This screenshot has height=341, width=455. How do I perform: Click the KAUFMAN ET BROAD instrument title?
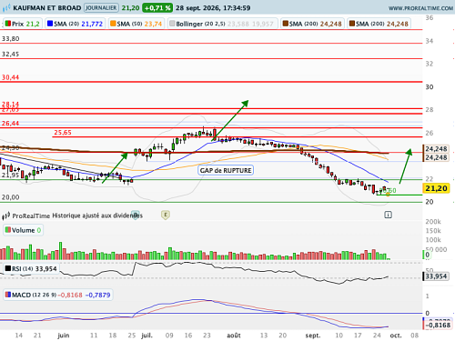tap(47, 8)
